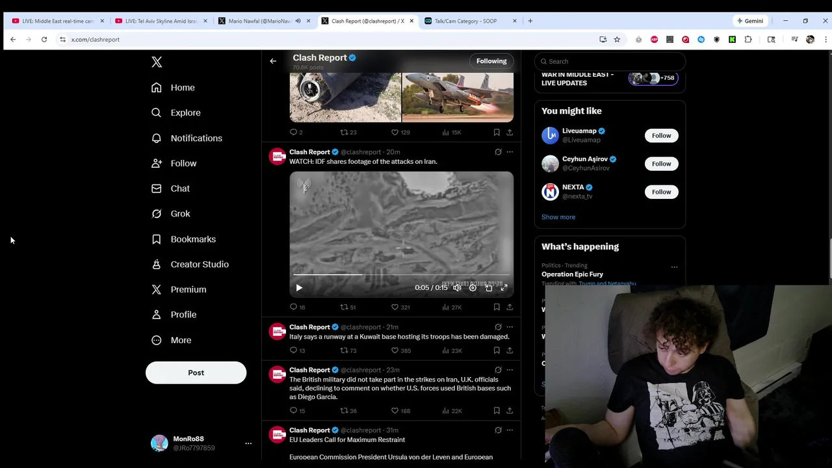The height and width of the screenshot is (468, 832).
Task: Reply to the Kuwait runway post
Action: point(297,350)
